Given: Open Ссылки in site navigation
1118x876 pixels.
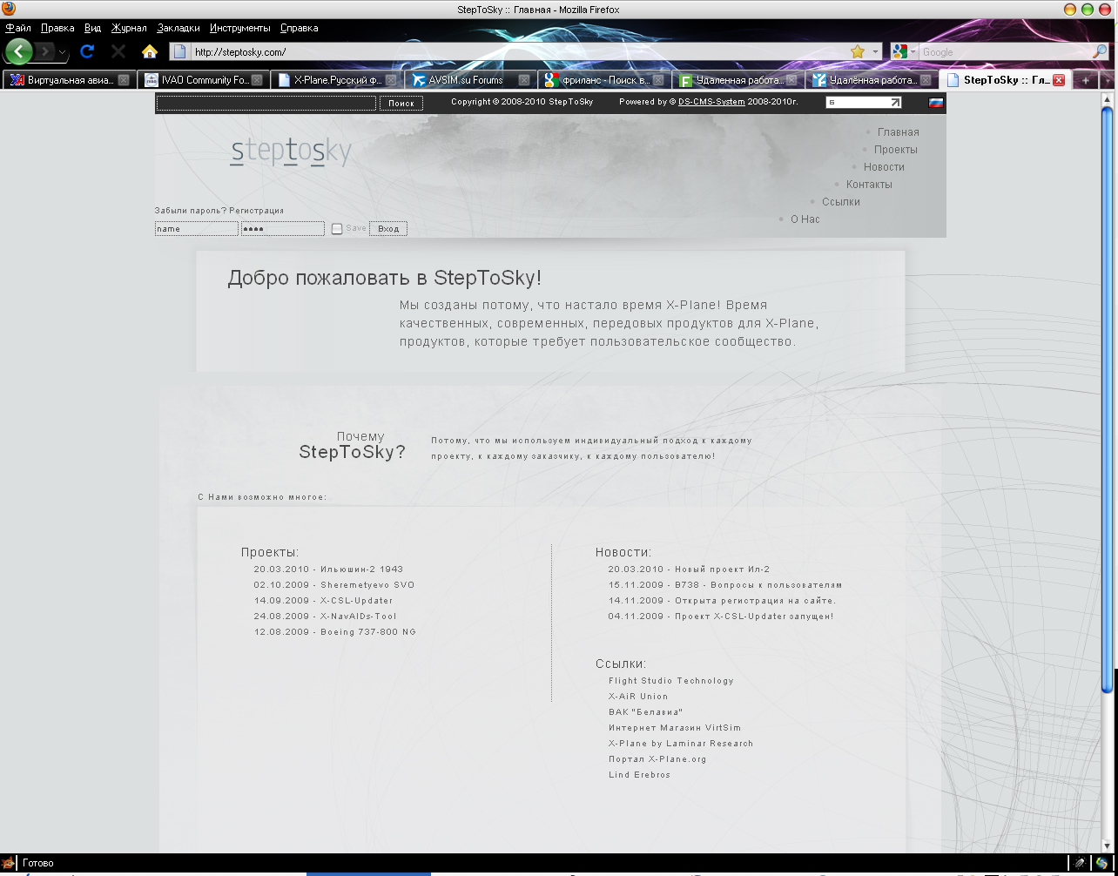Looking at the screenshot, I should tap(840, 202).
